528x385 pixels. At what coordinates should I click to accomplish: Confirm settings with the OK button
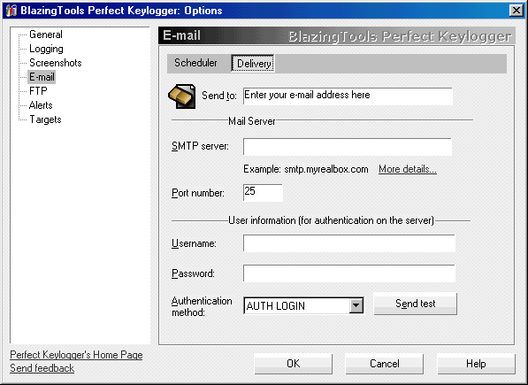point(294,364)
